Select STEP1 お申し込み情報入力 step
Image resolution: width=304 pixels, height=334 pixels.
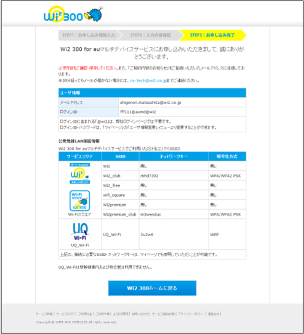[89, 35]
